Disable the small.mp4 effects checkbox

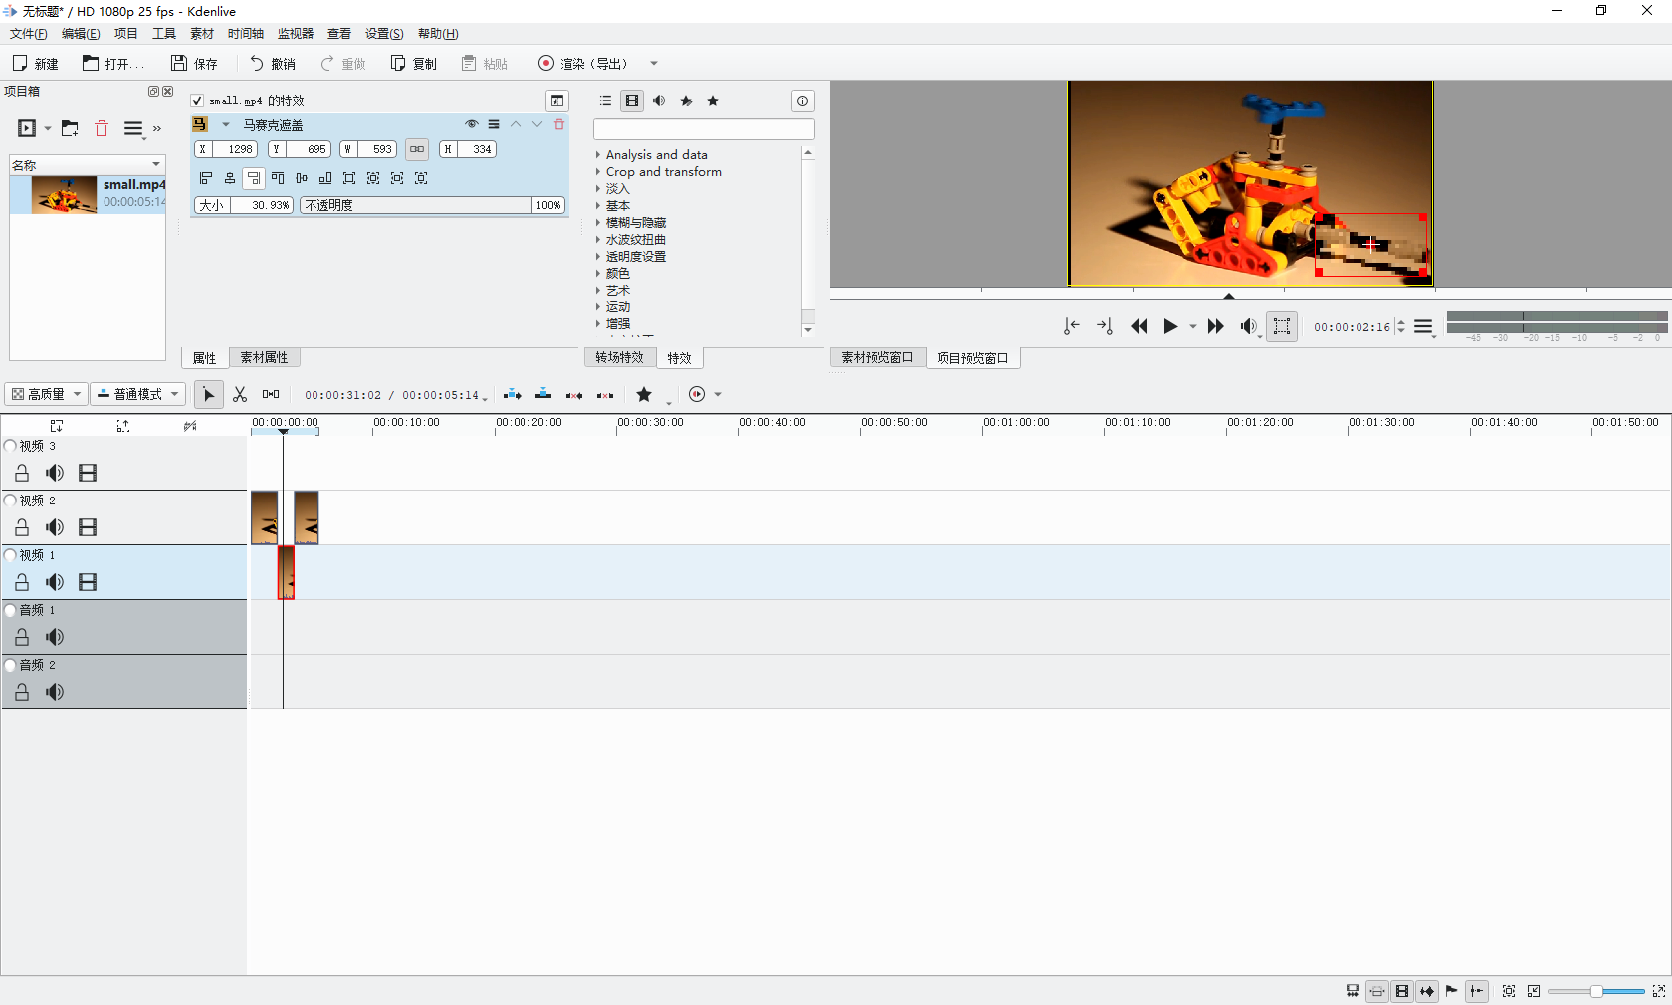[x=197, y=100]
